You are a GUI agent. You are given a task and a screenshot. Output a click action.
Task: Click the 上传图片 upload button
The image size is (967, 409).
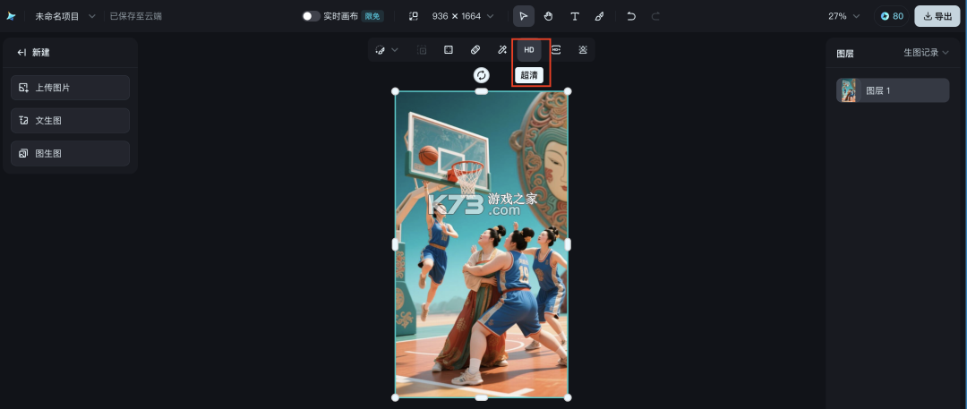coord(71,88)
